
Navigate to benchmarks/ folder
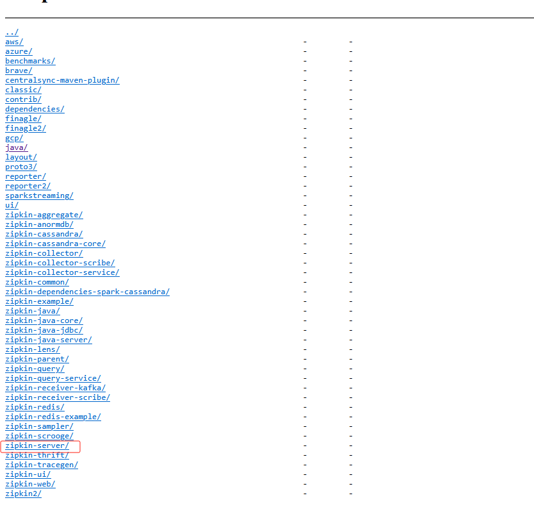(30, 61)
